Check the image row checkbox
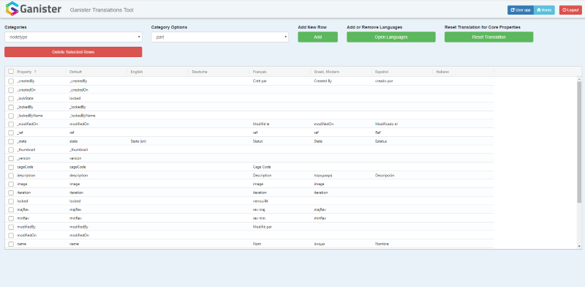The height and width of the screenshot is (287, 585). pyautogui.click(x=11, y=184)
